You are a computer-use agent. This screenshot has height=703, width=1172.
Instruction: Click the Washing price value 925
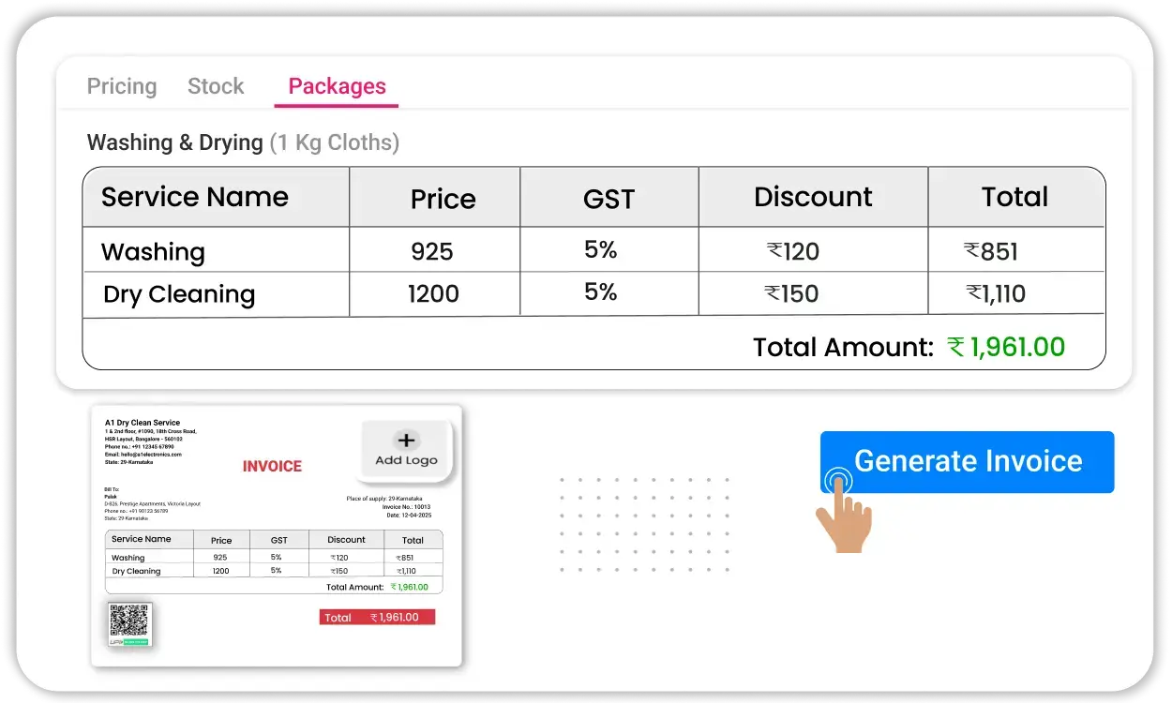(x=432, y=252)
